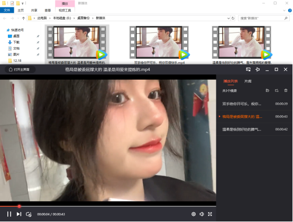Pause the video playback
The width and height of the screenshot is (293, 222).
click(9, 214)
